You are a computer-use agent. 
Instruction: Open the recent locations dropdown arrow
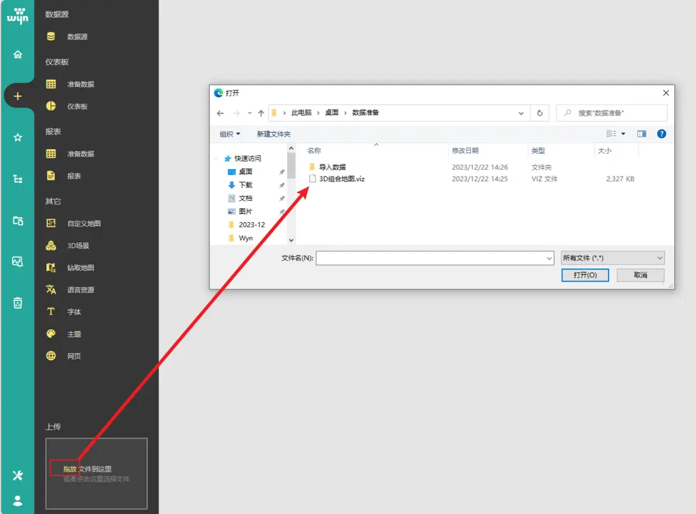click(x=250, y=113)
